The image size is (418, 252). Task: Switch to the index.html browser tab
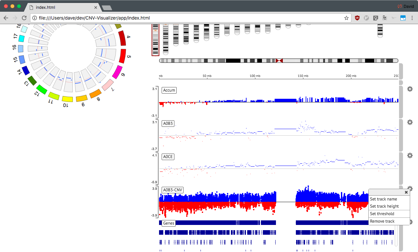62,7
